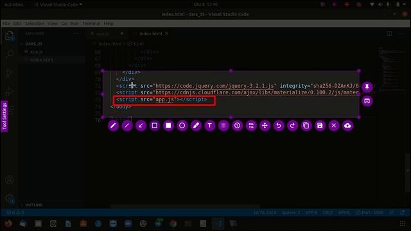Click the Port: 5500 live server status

[370, 212]
